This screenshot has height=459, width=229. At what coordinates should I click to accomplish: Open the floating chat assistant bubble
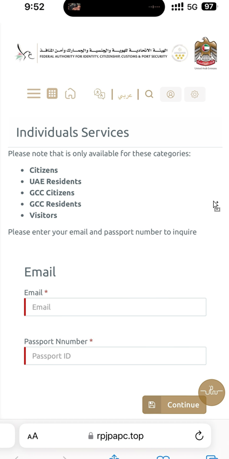pos(212,392)
